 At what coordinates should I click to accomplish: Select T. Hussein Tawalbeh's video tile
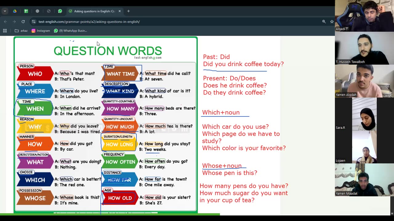tap(364, 48)
